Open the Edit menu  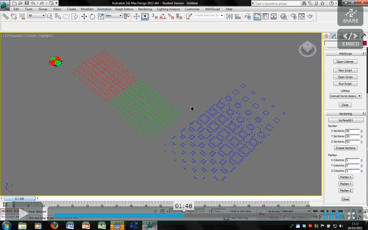(16, 9)
